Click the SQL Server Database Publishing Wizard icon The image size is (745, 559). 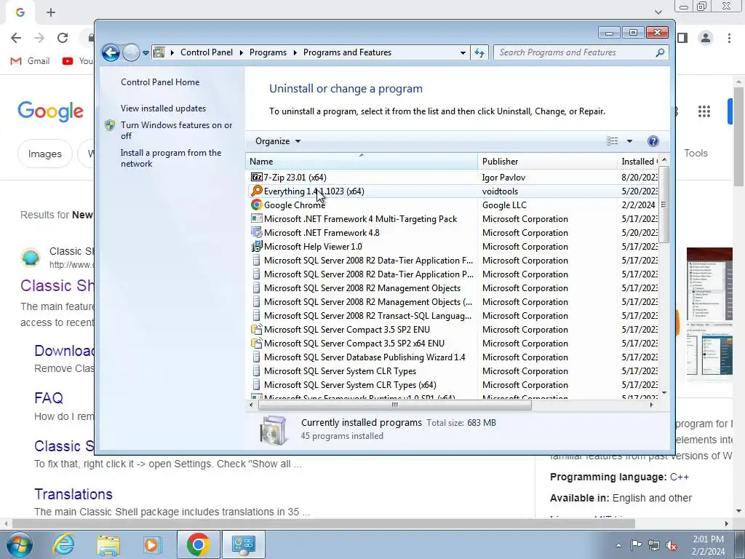coord(257,357)
